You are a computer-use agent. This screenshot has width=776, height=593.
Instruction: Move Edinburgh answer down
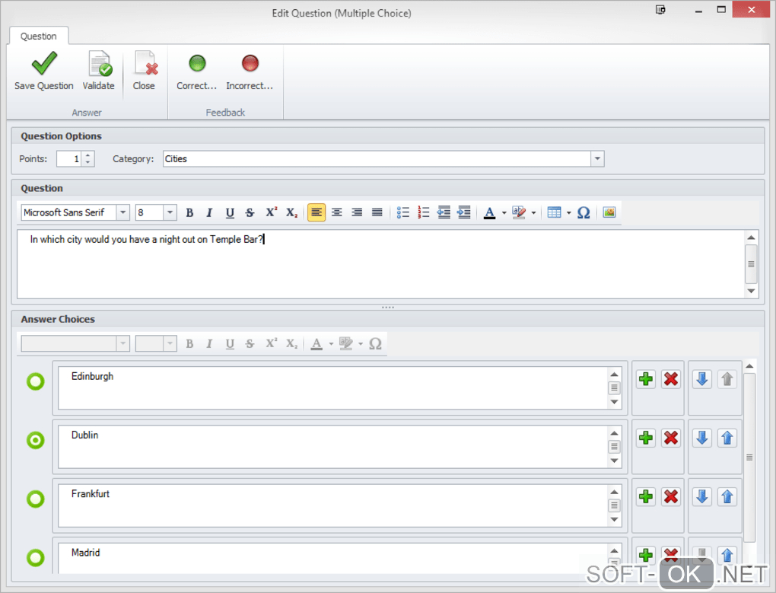701,379
